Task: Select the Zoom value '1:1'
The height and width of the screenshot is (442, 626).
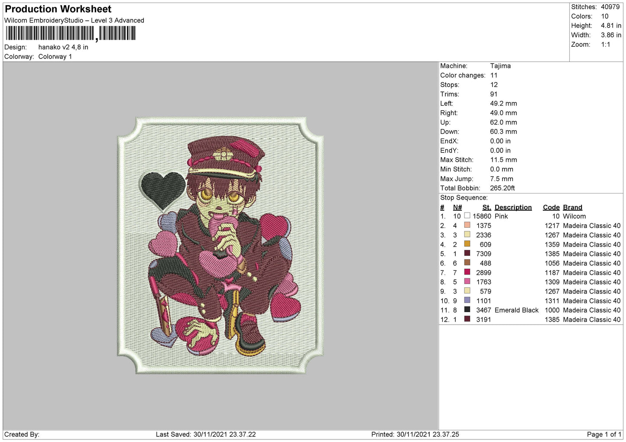Action: [x=605, y=45]
